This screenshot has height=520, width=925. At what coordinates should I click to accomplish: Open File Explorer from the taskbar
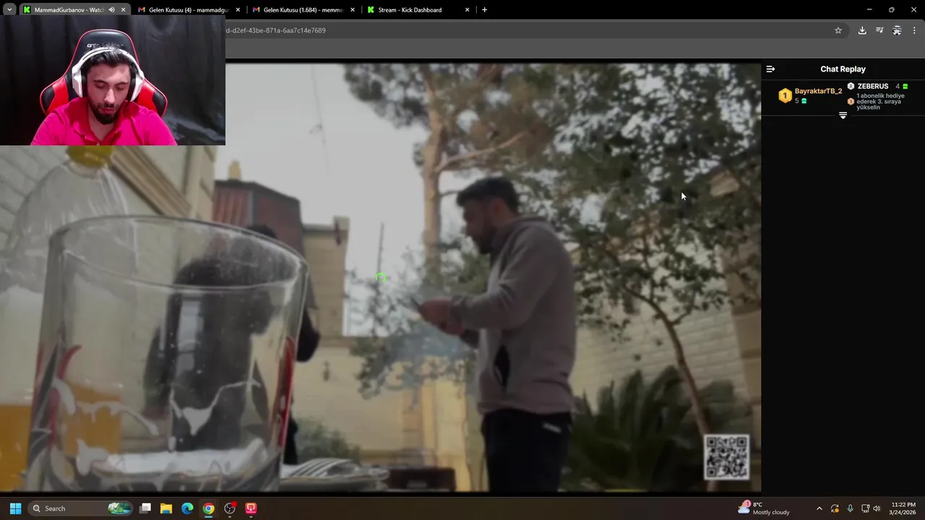click(166, 508)
